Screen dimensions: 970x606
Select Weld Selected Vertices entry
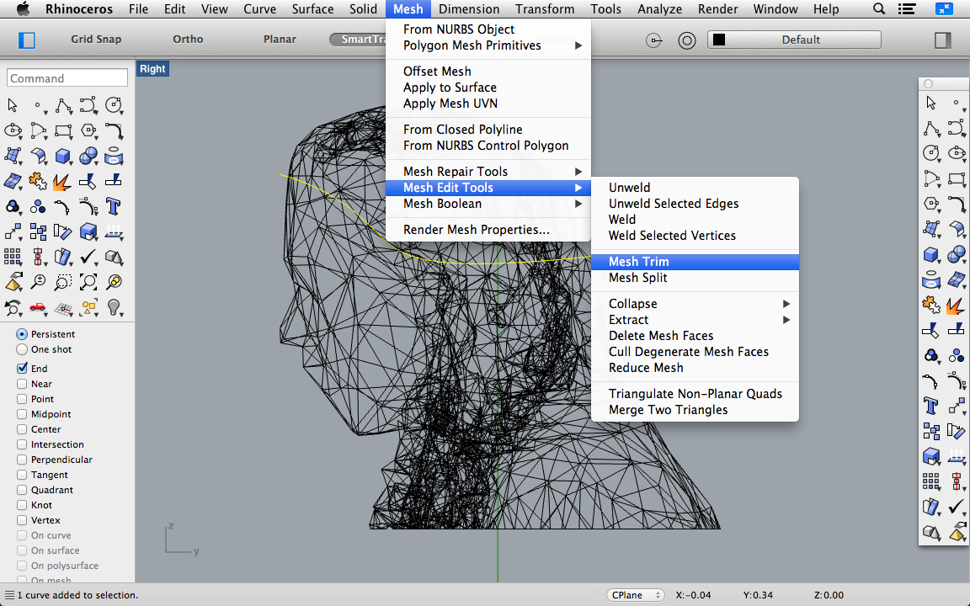695,236
